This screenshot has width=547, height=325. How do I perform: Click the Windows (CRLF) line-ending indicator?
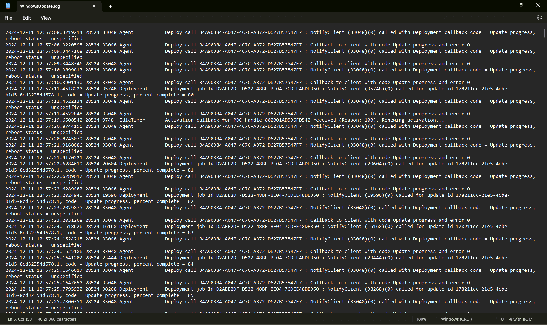pyautogui.click(x=456, y=319)
